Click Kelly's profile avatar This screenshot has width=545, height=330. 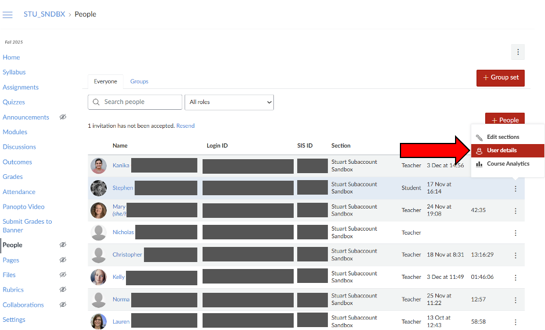pos(99,277)
